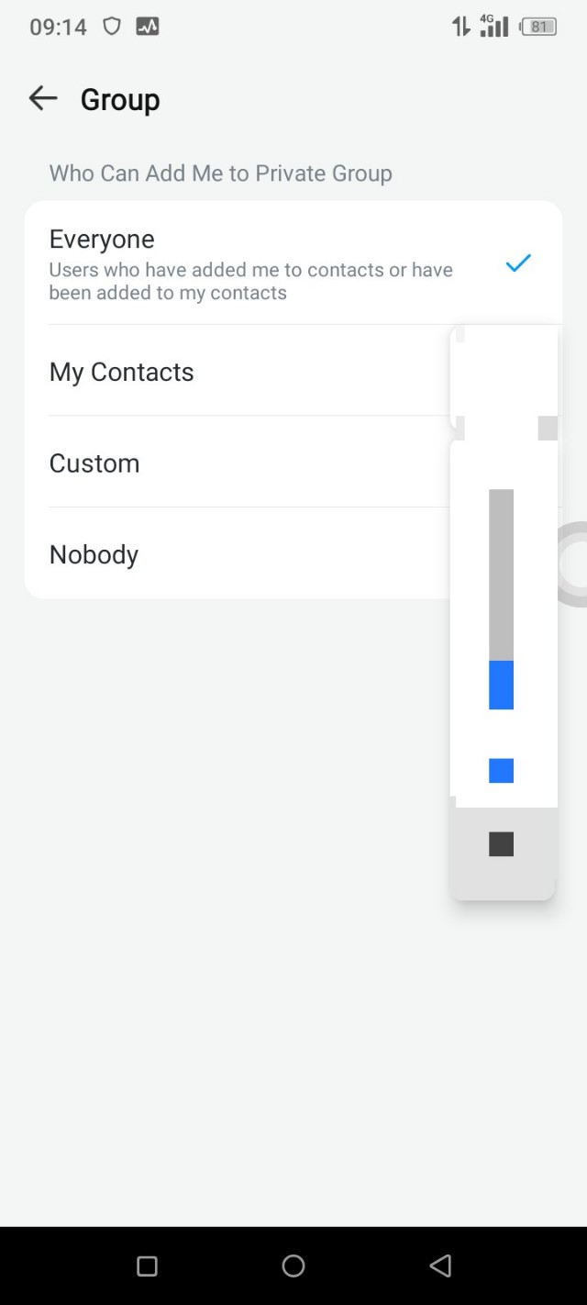Open the Custom group privacy option

94,463
